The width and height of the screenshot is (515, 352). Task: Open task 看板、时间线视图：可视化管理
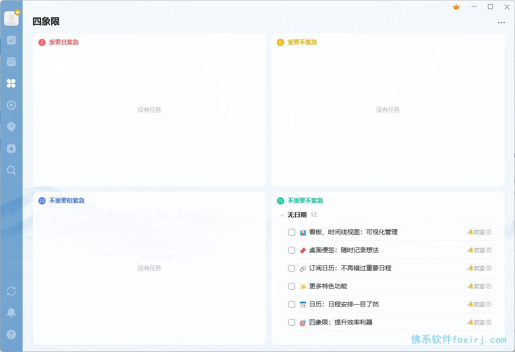point(353,232)
